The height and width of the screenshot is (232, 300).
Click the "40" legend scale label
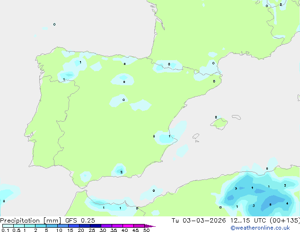pos(124,230)
